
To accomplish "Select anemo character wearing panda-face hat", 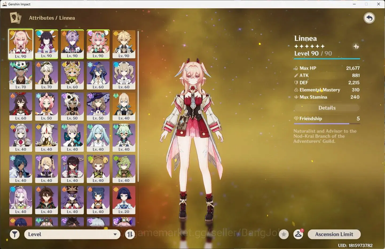I will [x=21, y=75].
